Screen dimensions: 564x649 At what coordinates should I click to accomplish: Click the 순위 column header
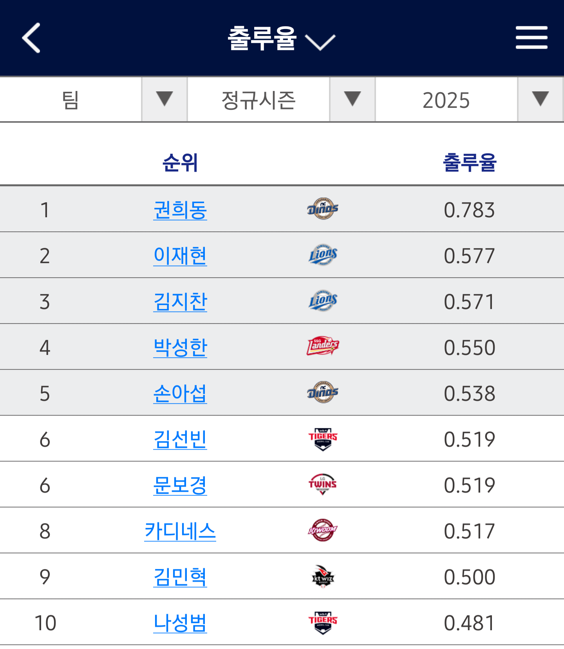point(180,162)
